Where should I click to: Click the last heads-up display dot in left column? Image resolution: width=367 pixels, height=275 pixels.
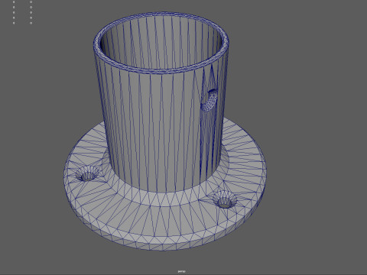point(14,23)
